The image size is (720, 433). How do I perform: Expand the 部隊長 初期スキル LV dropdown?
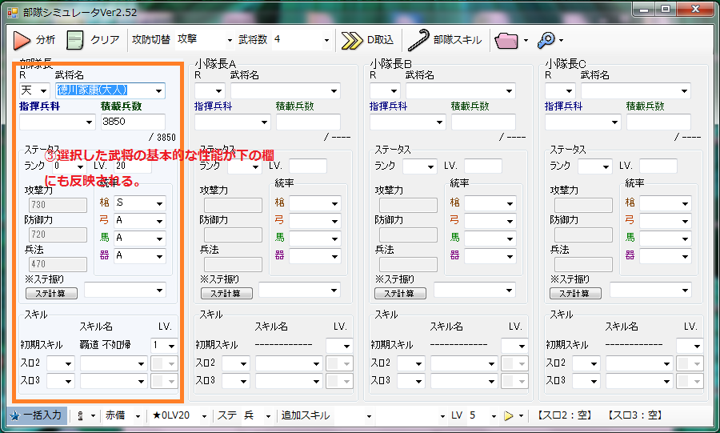172,346
